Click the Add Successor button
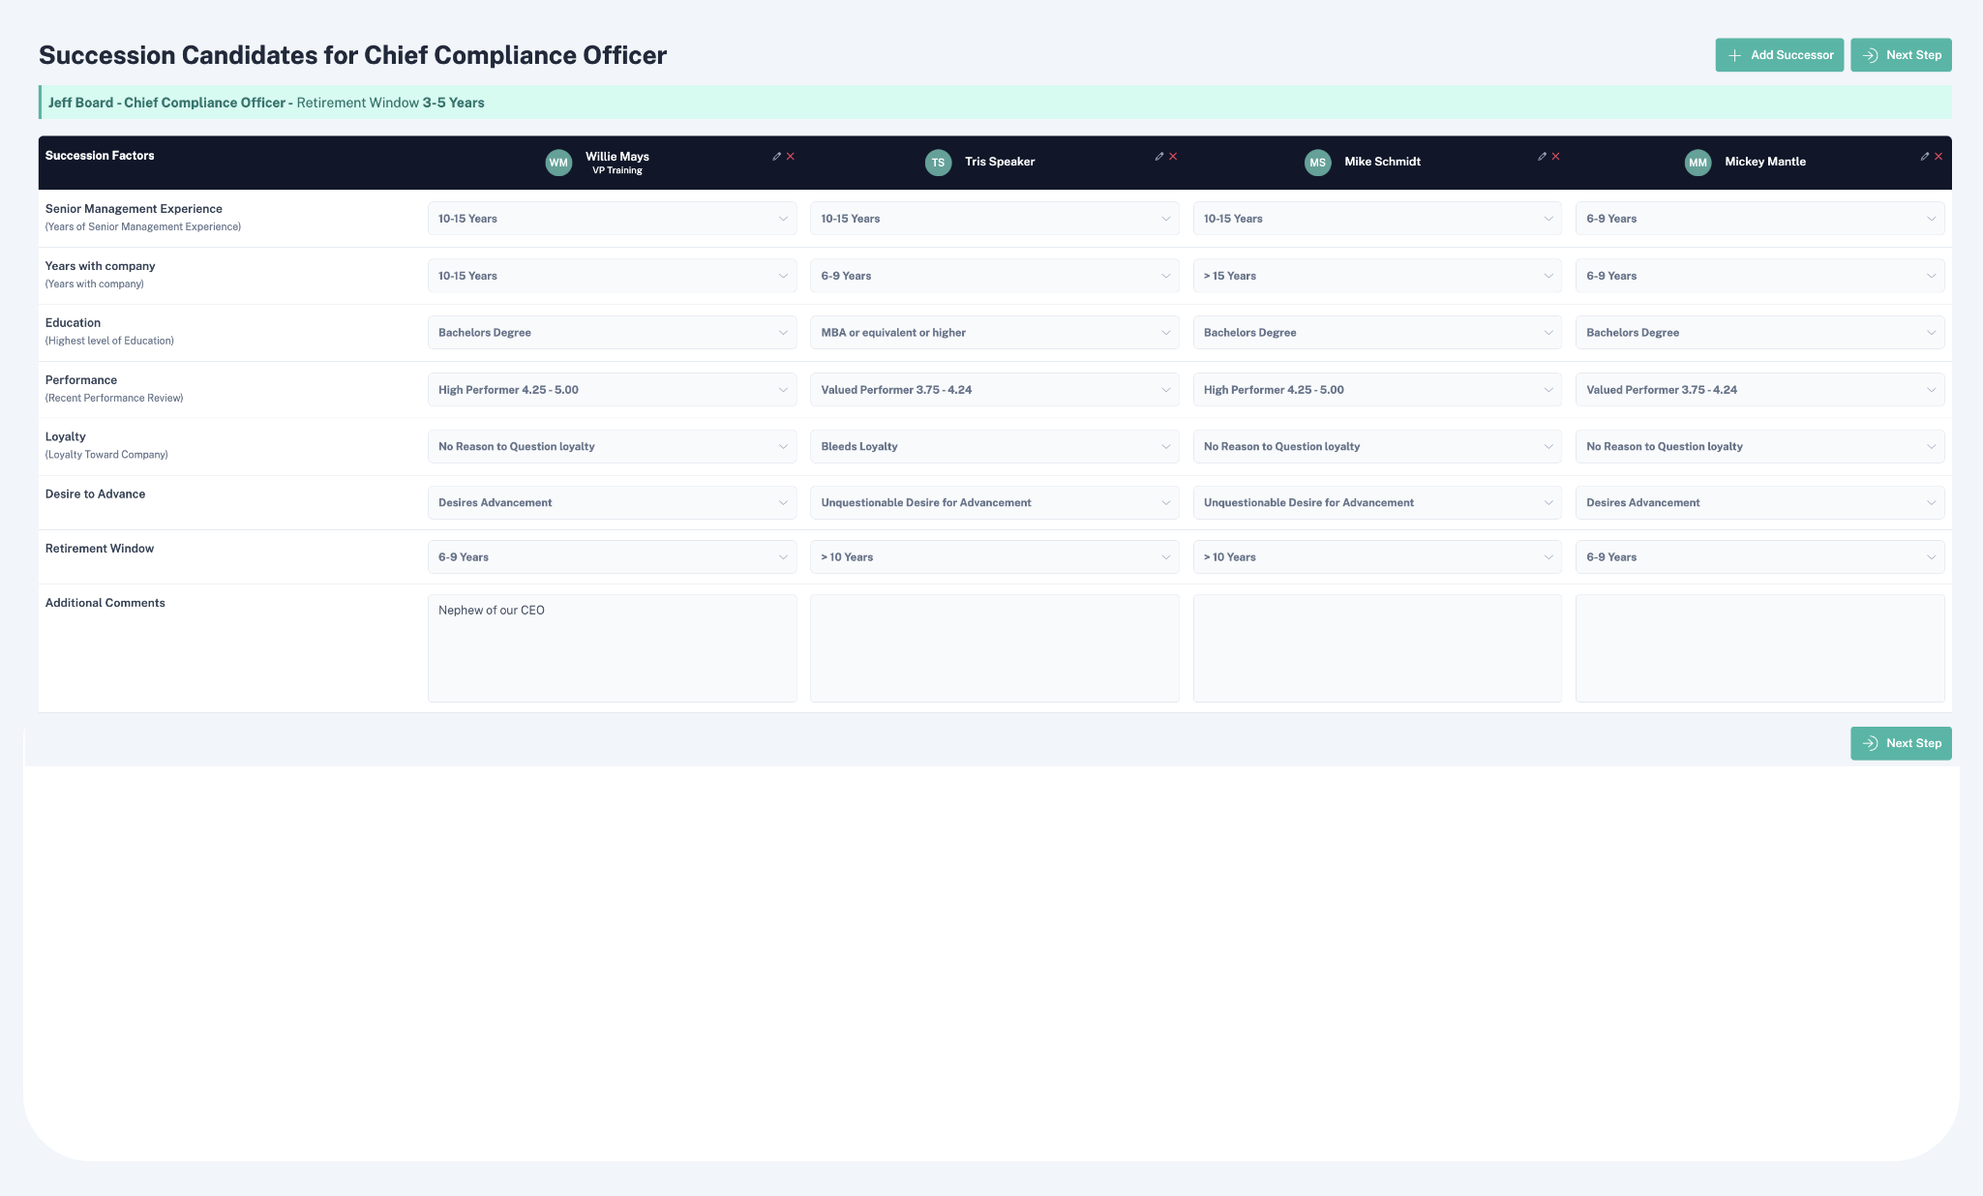The image size is (1983, 1196). point(1779,55)
